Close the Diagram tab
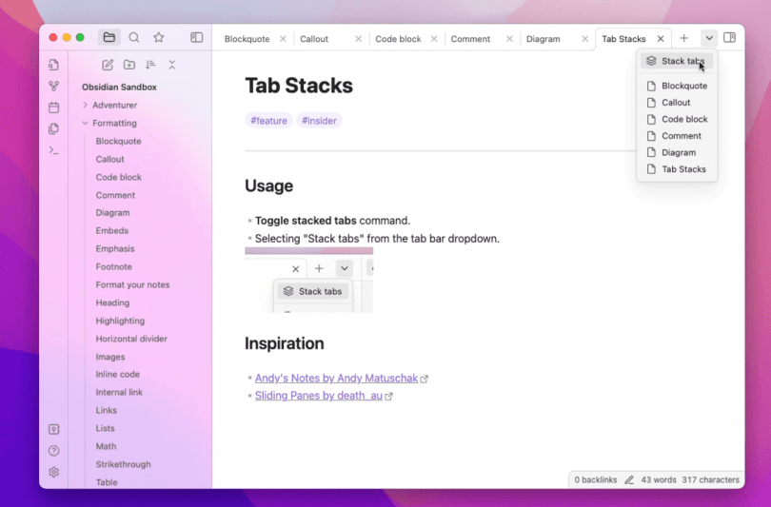The image size is (771, 507). pyautogui.click(x=584, y=39)
